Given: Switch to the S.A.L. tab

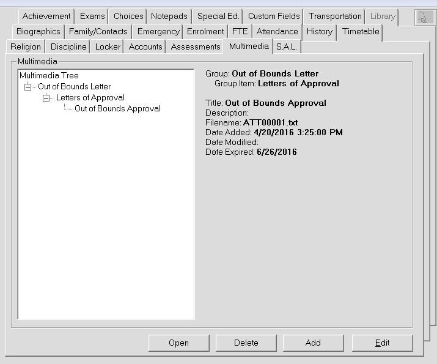Looking at the screenshot, I should pos(286,47).
